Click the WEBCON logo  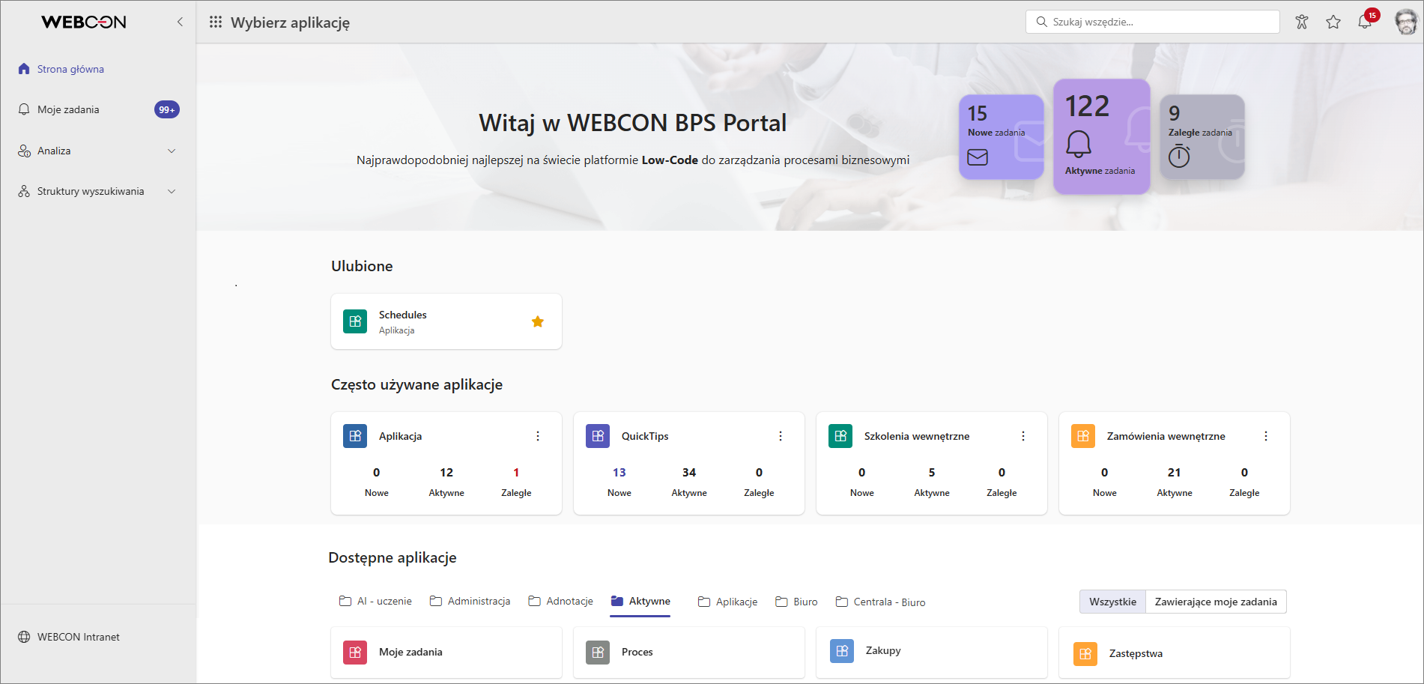click(x=83, y=22)
